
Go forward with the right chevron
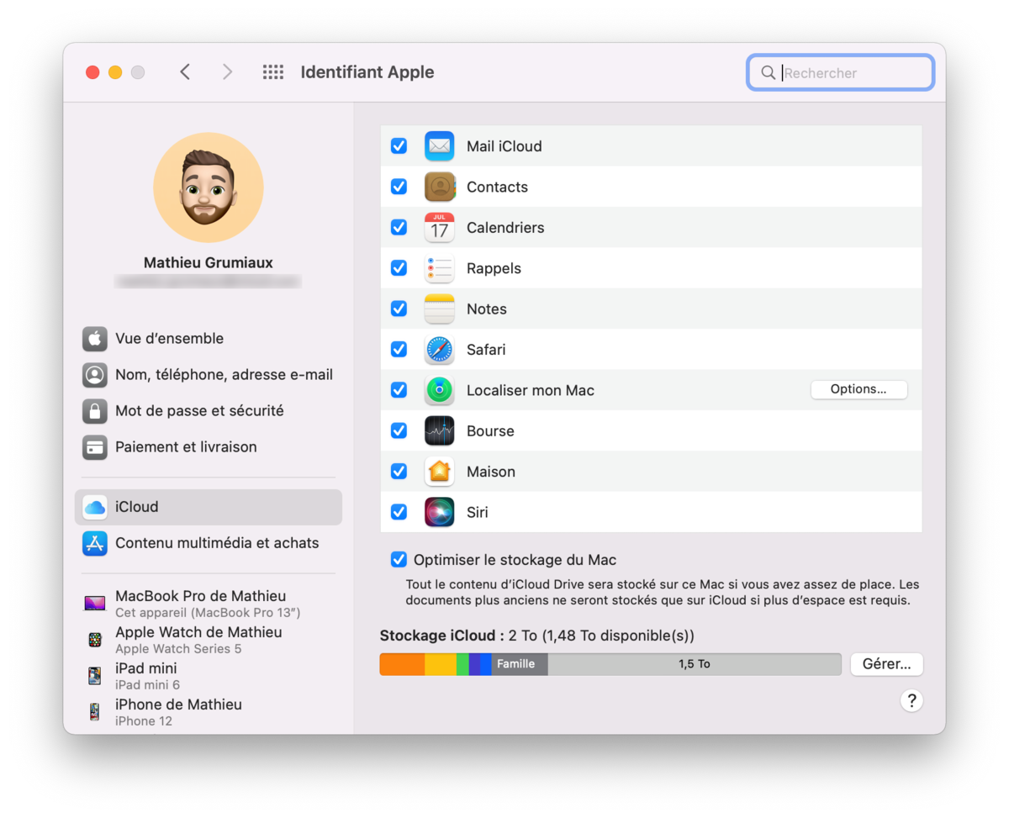tap(227, 72)
